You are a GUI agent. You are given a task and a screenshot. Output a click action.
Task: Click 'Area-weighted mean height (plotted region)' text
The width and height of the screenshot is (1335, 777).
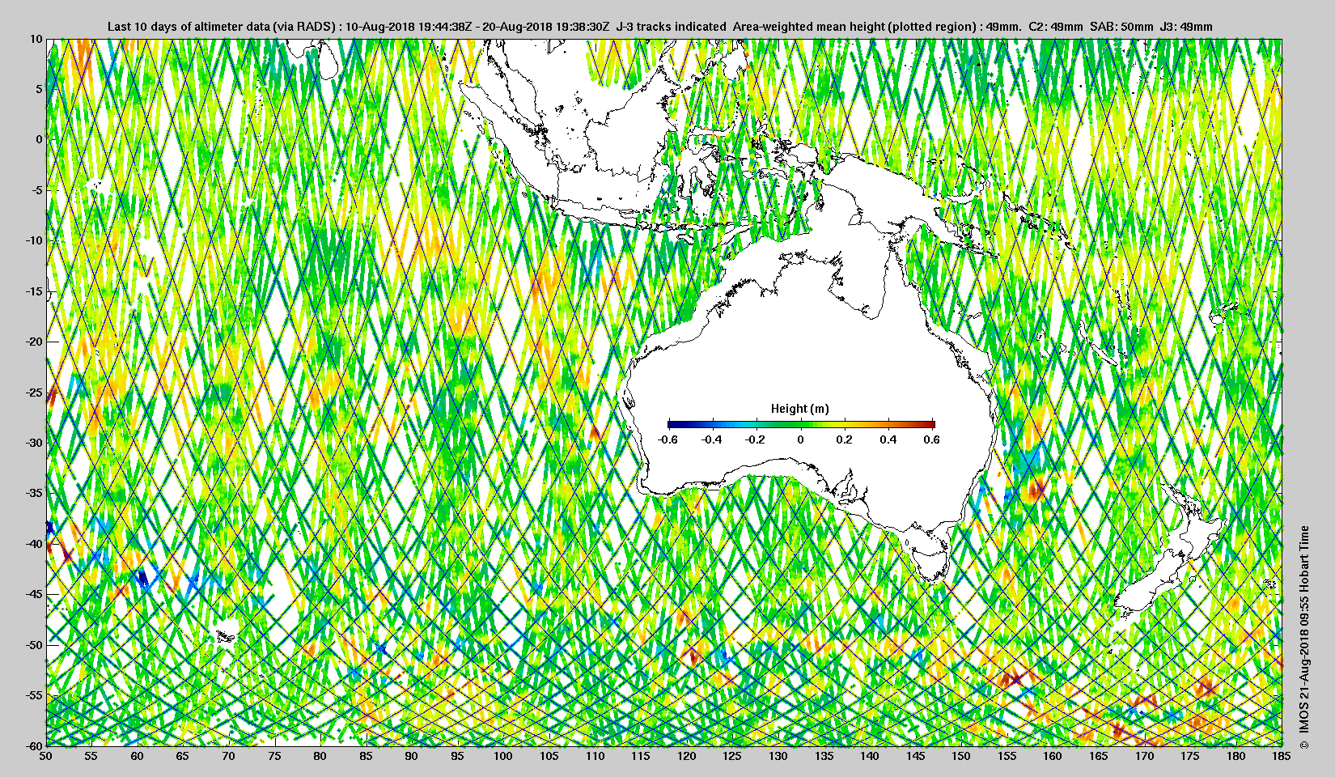click(855, 27)
